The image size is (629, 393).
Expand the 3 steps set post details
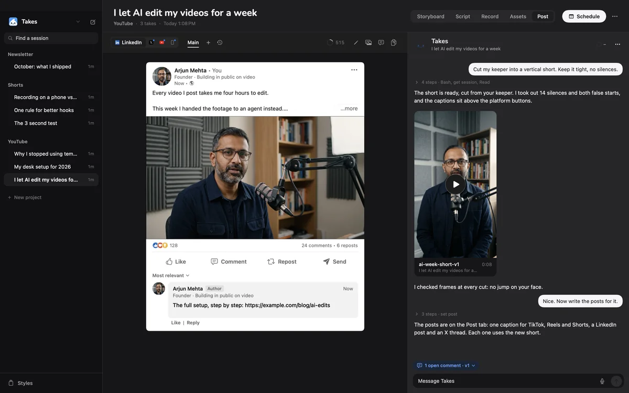(436, 314)
